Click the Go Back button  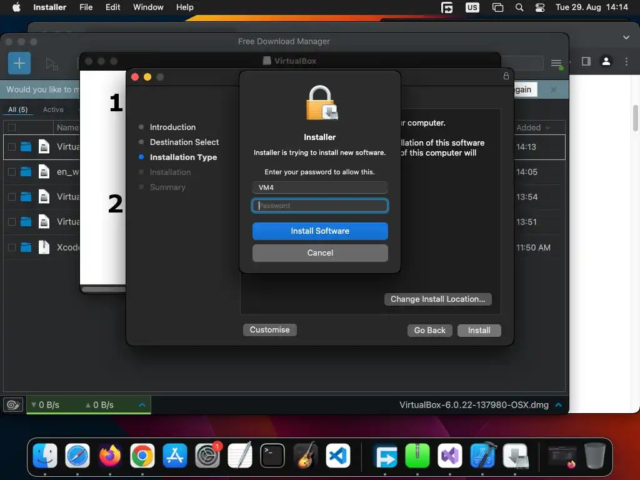click(430, 330)
